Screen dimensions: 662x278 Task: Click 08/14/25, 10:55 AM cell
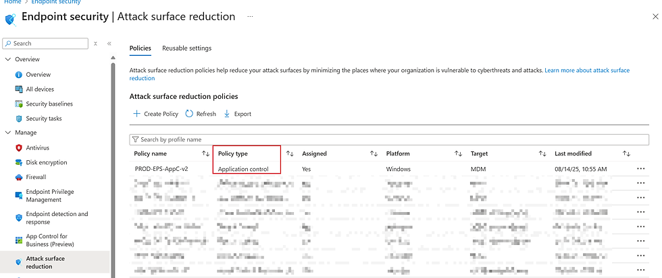click(x=581, y=169)
